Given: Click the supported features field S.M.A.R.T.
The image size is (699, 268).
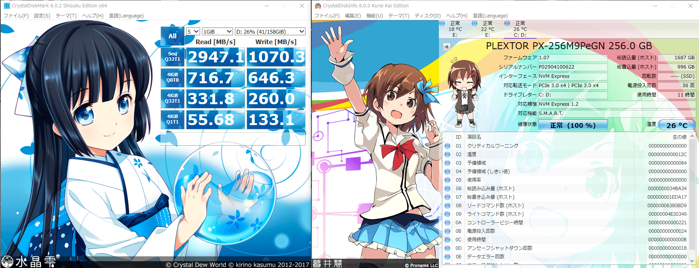Looking at the screenshot, I should 617,113.
